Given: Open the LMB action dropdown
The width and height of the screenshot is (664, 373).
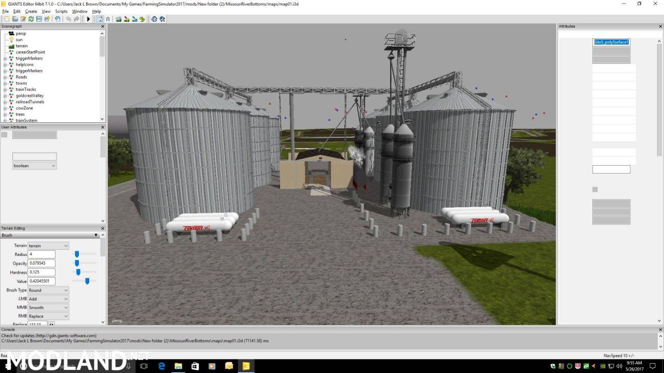Looking at the screenshot, I should pyautogui.click(x=48, y=299).
